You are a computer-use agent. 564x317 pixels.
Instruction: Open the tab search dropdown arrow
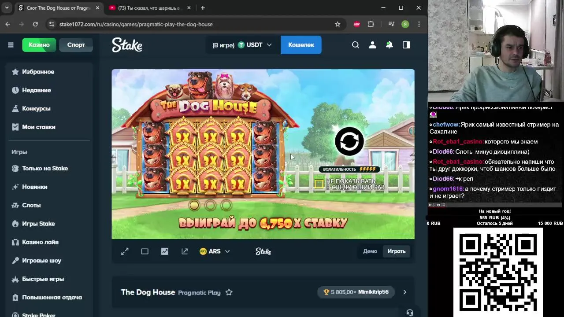(x=7, y=8)
